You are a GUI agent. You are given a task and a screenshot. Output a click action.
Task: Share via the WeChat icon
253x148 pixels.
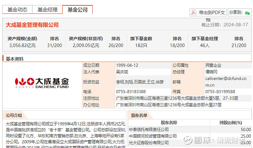(x=247, y=13)
